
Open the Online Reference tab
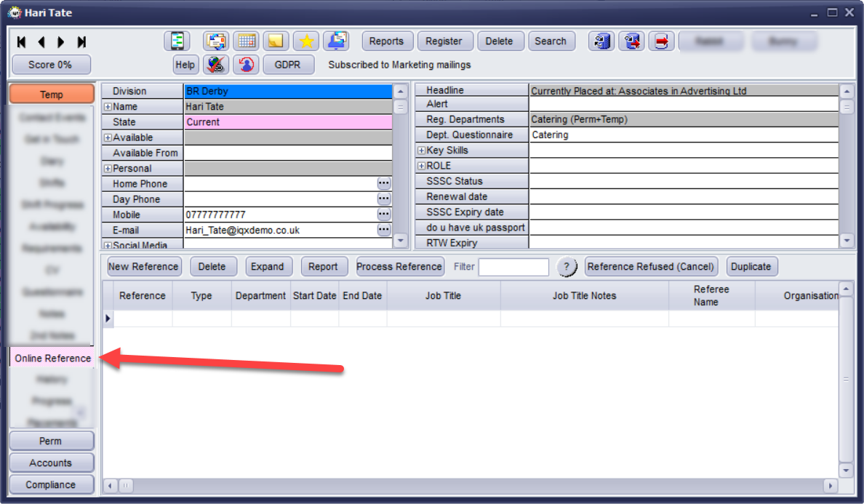click(52, 358)
